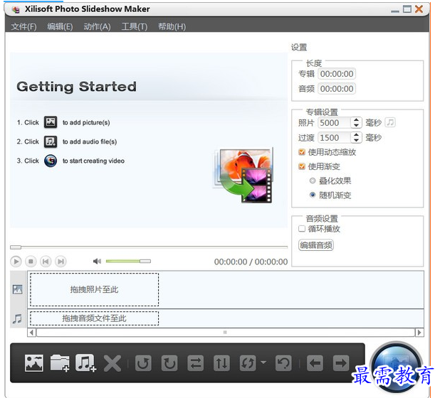Click the slideshow preview image in Getting Started
The height and width of the screenshot is (398, 440).
coord(243,176)
